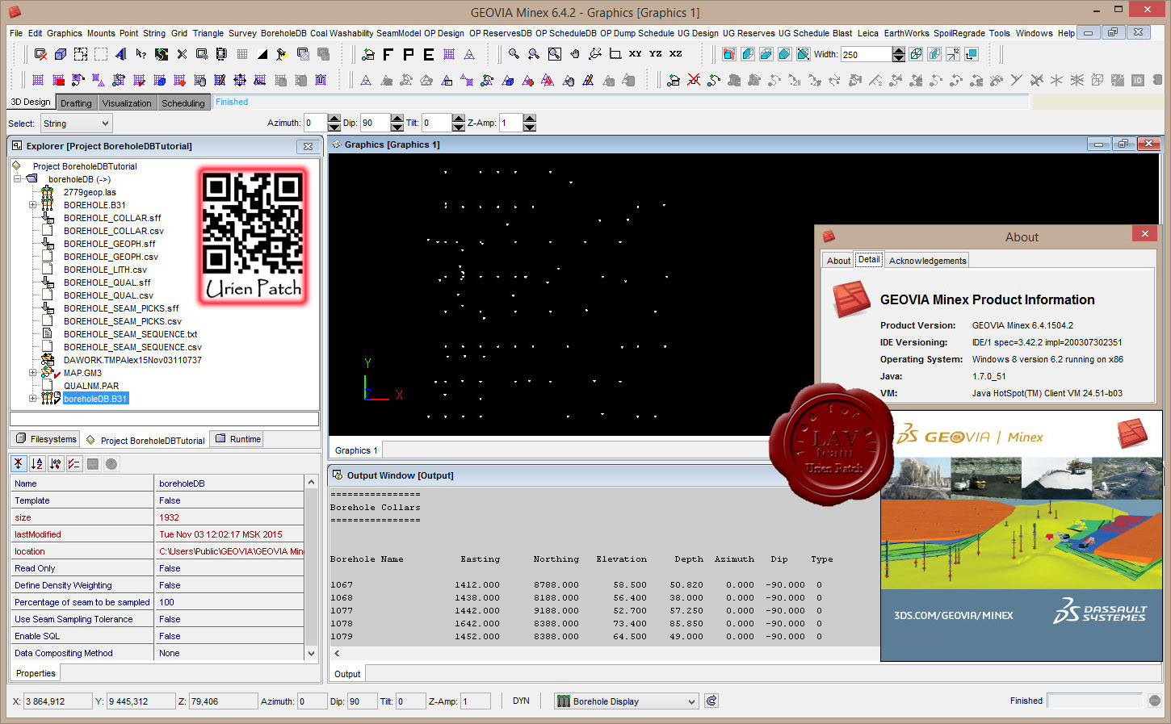Select QUALNM.PAR in the Explorer tree
Image resolution: width=1171 pixels, height=724 pixels.
click(x=90, y=386)
